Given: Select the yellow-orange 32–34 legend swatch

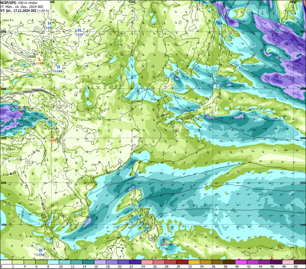Looking at the screenshot, I should tap(194, 262).
